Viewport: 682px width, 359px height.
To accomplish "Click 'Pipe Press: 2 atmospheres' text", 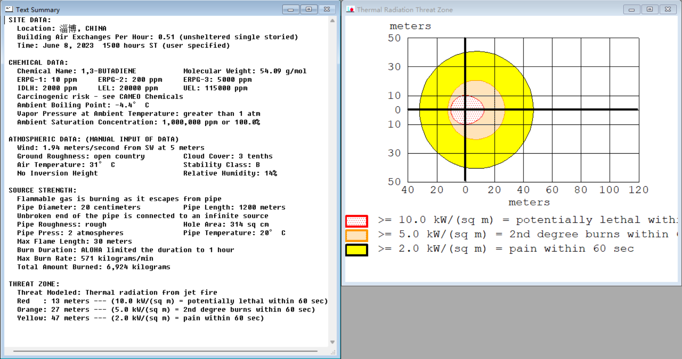I will pyautogui.click(x=70, y=233).
